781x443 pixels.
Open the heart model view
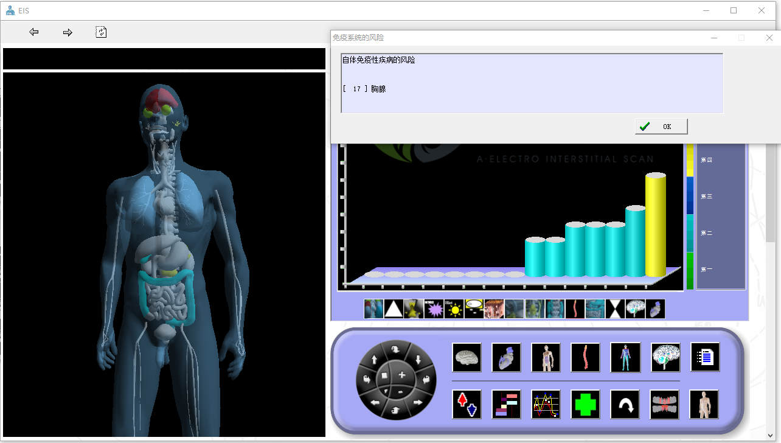506,357
